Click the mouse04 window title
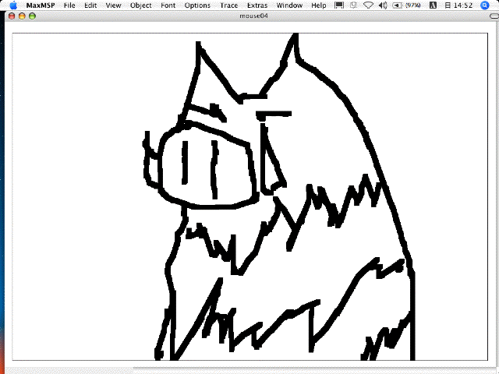 point(253,16)
